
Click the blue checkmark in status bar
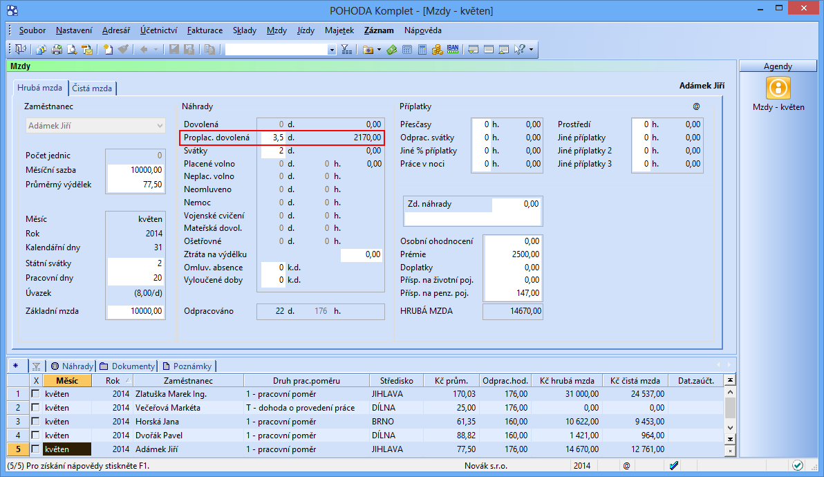pyautogui.click(x=674, y=465)
